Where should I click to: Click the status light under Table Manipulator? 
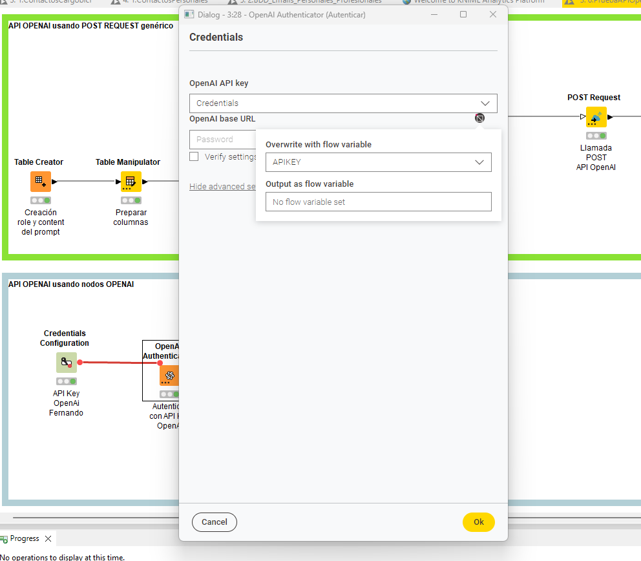pyautogui.click(x=131, y=200)
